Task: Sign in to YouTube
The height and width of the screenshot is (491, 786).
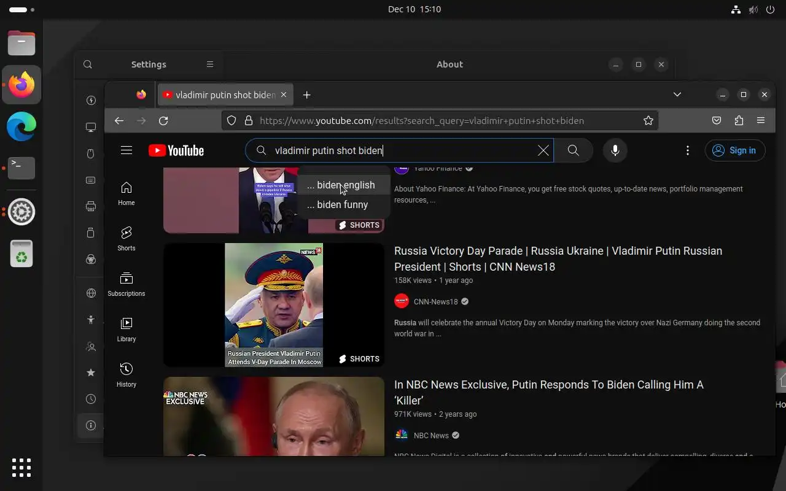Action: 735,150
